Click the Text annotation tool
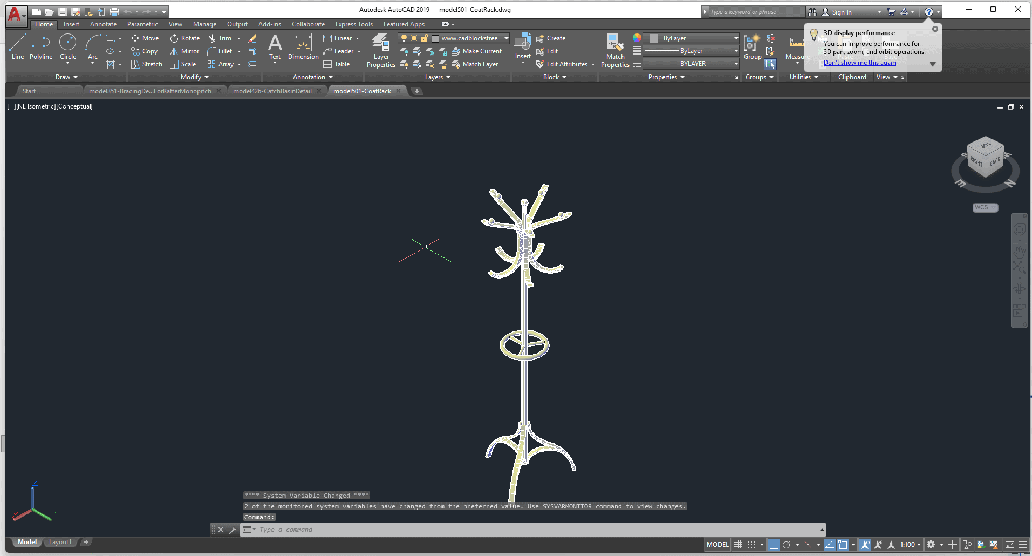This screenshot has height=556, width=1032. tap(275, 47)
